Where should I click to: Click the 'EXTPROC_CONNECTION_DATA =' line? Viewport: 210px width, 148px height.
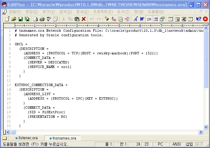click(x=41, y=85)
